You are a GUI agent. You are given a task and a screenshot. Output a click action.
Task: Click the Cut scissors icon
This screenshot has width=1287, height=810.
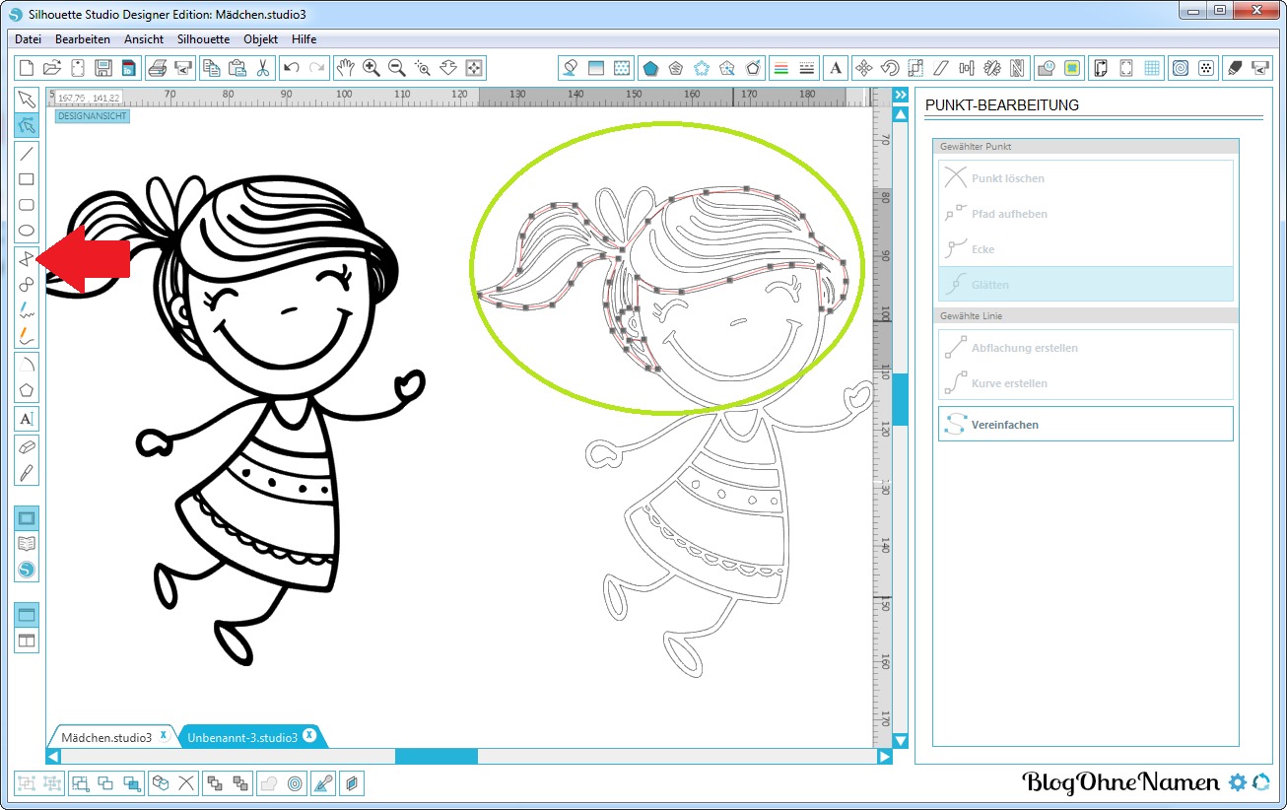click(263, 68)
